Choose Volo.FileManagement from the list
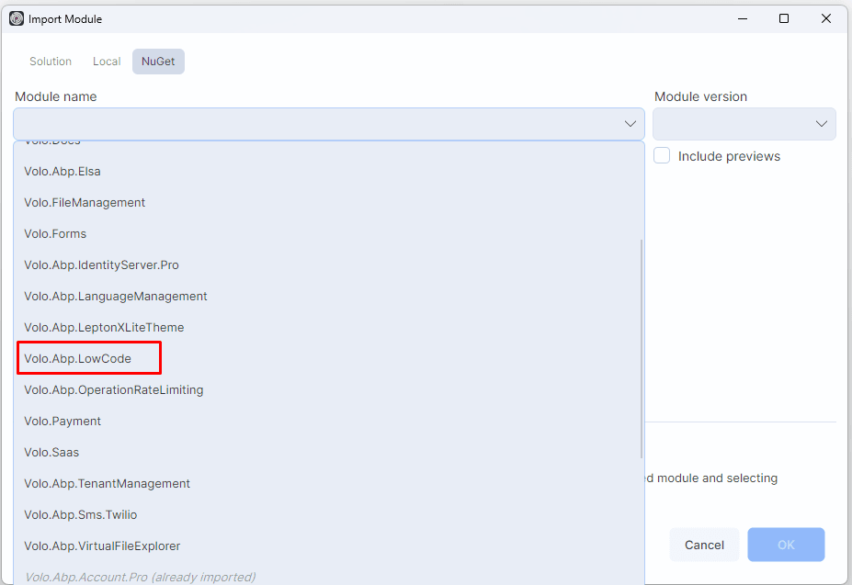The height and width of the screenshot is (585, 852). click(x=329, y=203)
